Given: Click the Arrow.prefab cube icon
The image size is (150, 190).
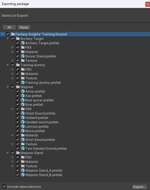Looking at the screenshot, I should click(23, 91).
